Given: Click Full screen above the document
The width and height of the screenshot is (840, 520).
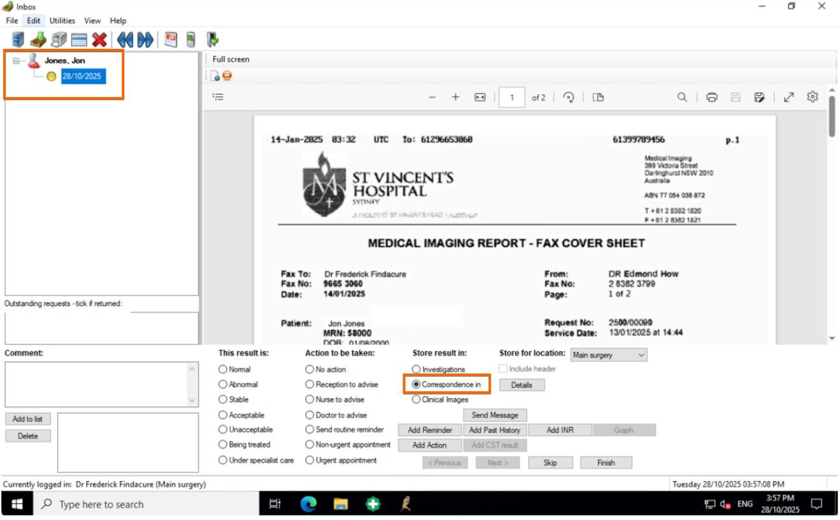Looking at the screenshot, I should pyautogui.click(x=231, y=59).
